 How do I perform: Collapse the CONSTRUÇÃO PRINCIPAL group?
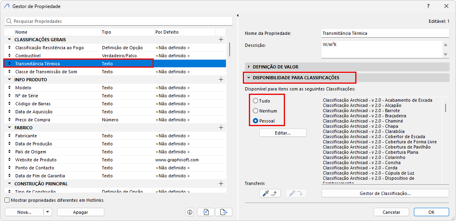(x=9, y=184)
